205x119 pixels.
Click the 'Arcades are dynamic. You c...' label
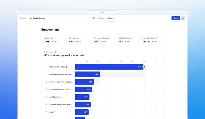(x=61, y=104)
